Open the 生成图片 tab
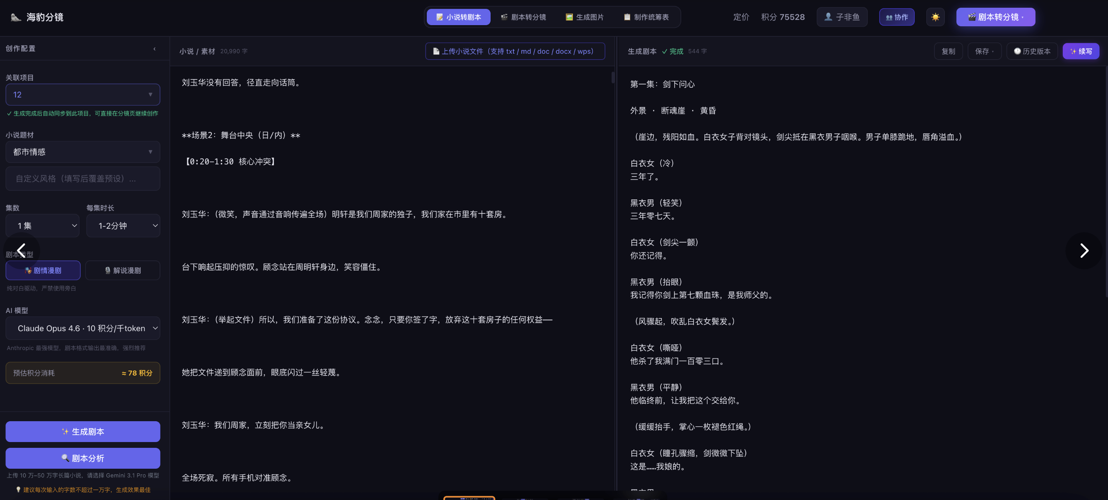The width and height of the screenshot is (1108, 500). 584,17
